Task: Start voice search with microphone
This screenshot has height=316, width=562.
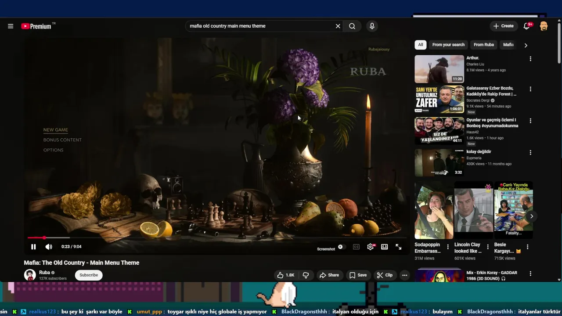Action: pyautogui.click(x=372, y=26)
